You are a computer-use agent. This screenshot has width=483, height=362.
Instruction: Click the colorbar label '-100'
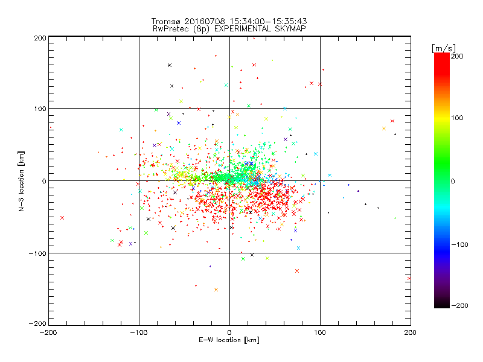[x=459, y=244]
